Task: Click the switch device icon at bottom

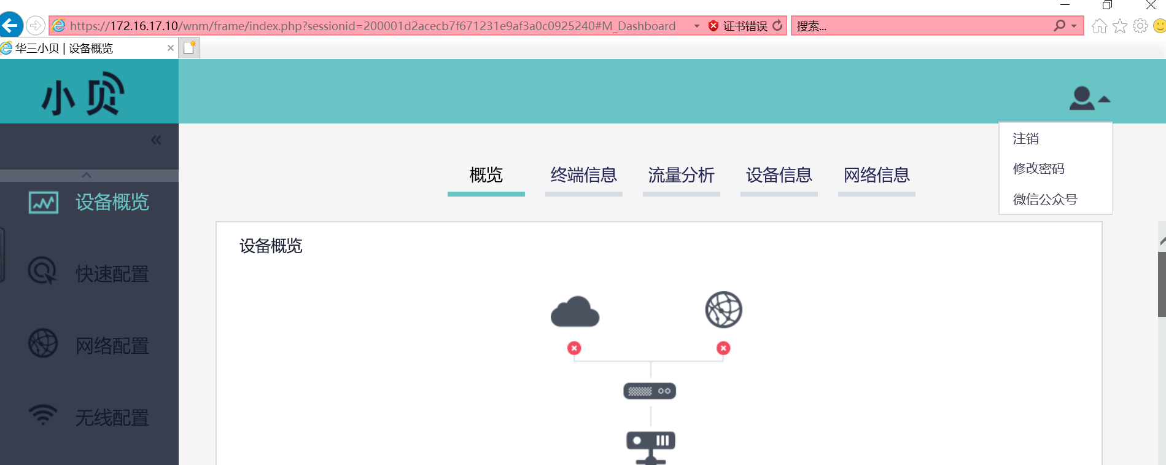Action: [x=651, y=447]
